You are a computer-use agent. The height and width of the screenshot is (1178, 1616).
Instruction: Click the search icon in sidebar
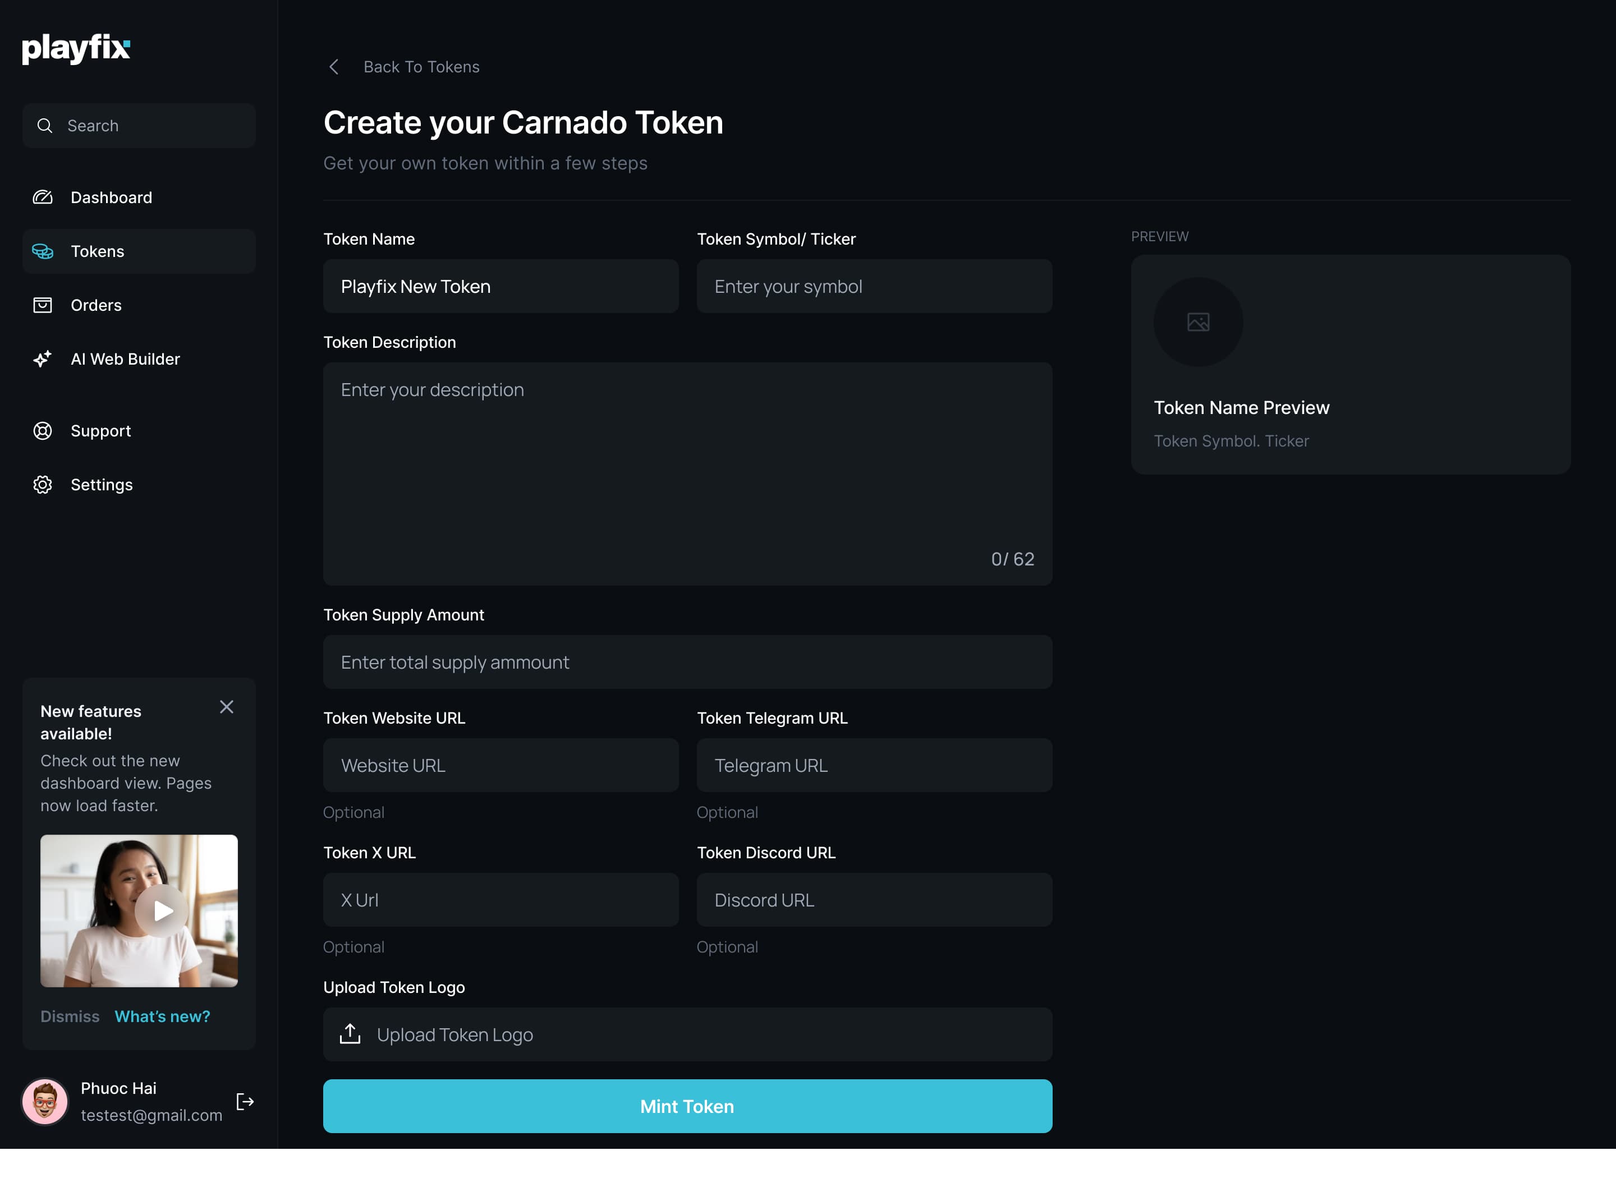pos(45,126)
